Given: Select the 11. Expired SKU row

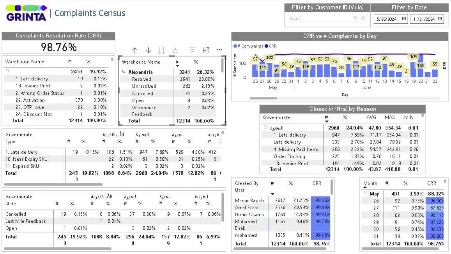Looking at the screenshot, I should [112, 166].
